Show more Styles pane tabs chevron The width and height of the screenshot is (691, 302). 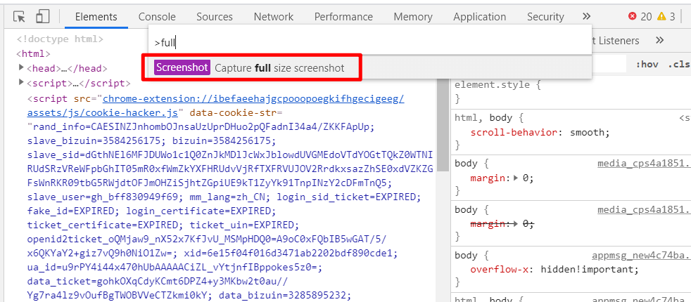click(660, 41)
